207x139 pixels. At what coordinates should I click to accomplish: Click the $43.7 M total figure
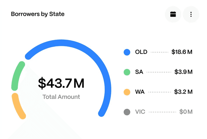click(61, 83)
